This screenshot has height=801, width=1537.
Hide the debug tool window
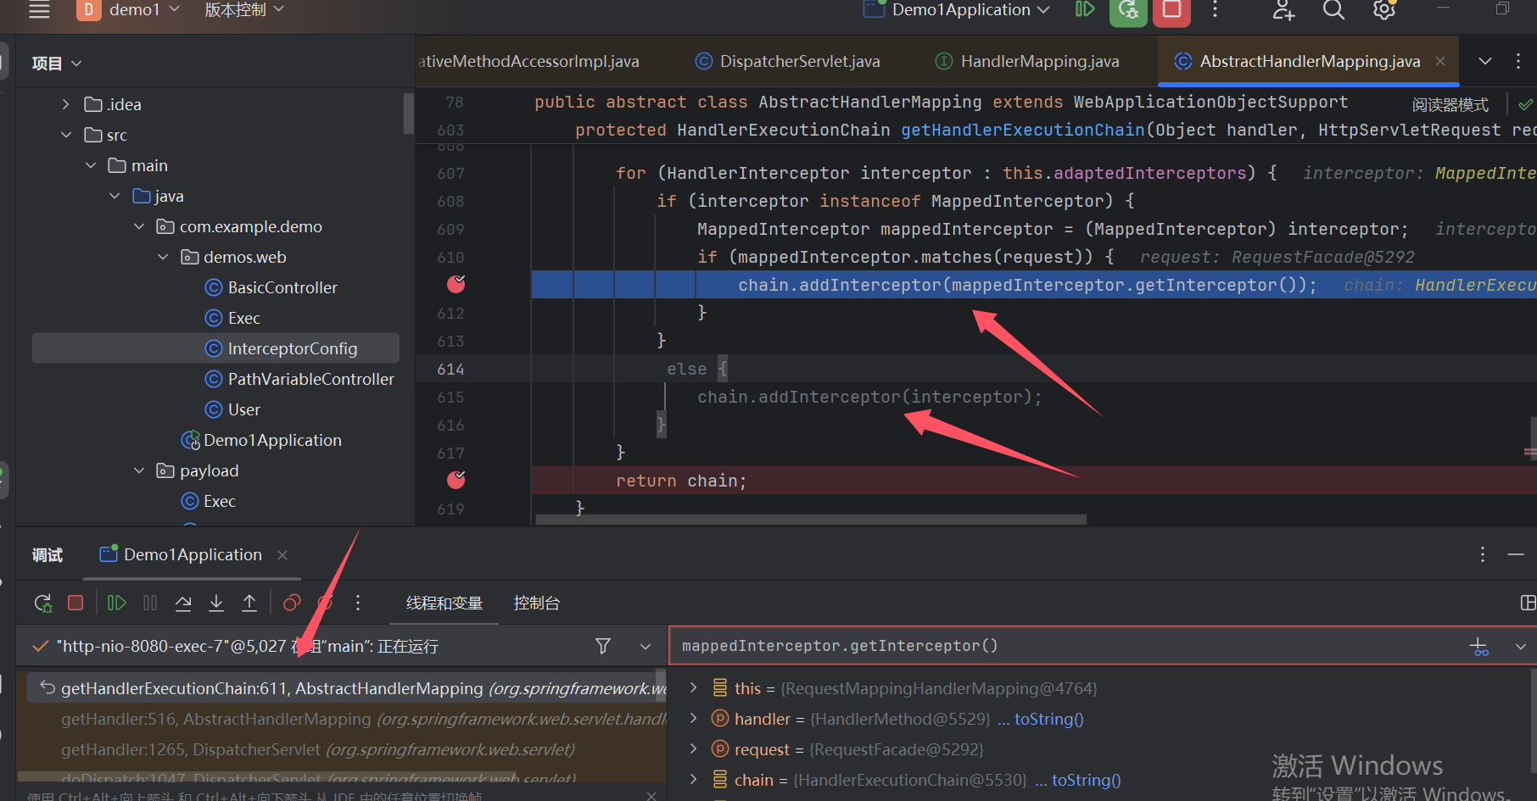1516,554
